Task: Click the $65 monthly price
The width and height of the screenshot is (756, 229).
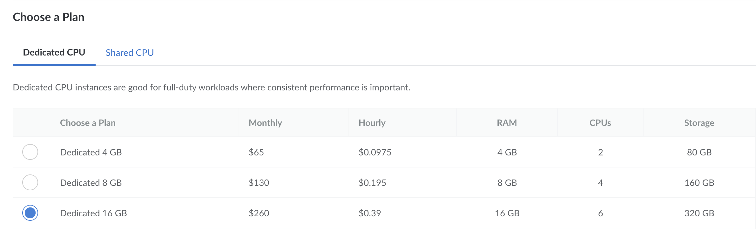Action: coord(256,152)
